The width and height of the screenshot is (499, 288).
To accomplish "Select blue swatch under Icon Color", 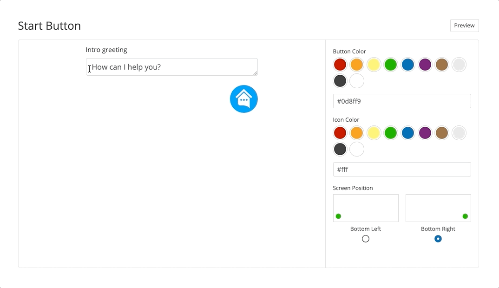I will click(408, 133).
